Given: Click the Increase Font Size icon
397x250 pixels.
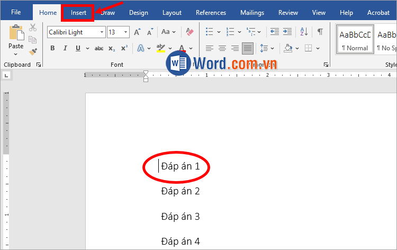Looking at the screenshot, I should 137,32.
